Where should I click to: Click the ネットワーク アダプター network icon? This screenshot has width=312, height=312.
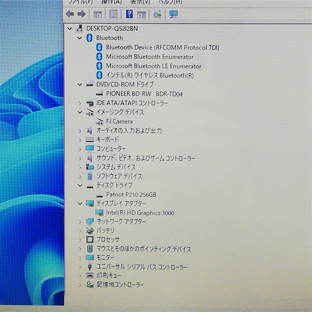point(90,222)
